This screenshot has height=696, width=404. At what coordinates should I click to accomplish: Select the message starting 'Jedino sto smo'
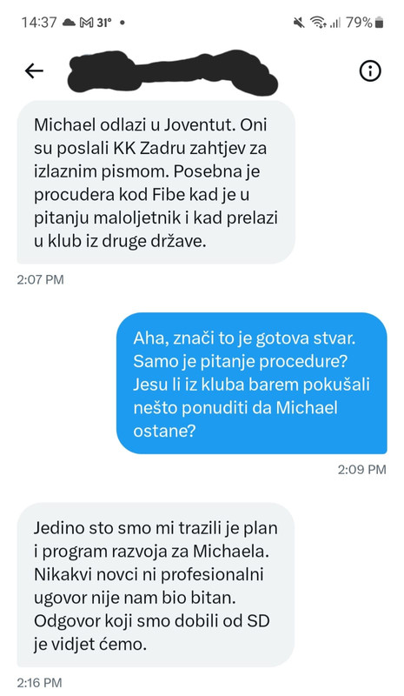(x=156, y=584)
